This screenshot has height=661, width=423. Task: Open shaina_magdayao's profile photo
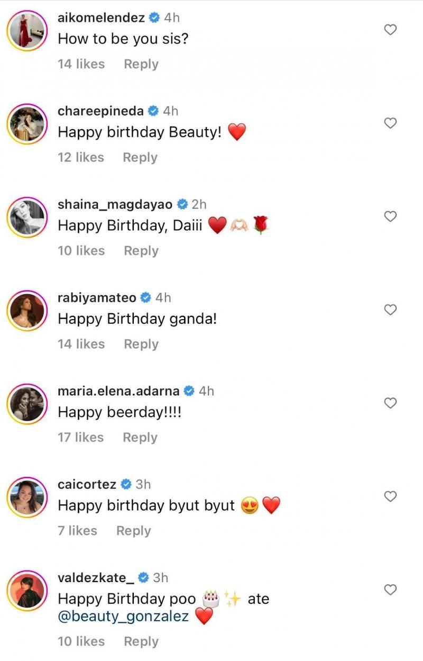[x=26, y=217]
